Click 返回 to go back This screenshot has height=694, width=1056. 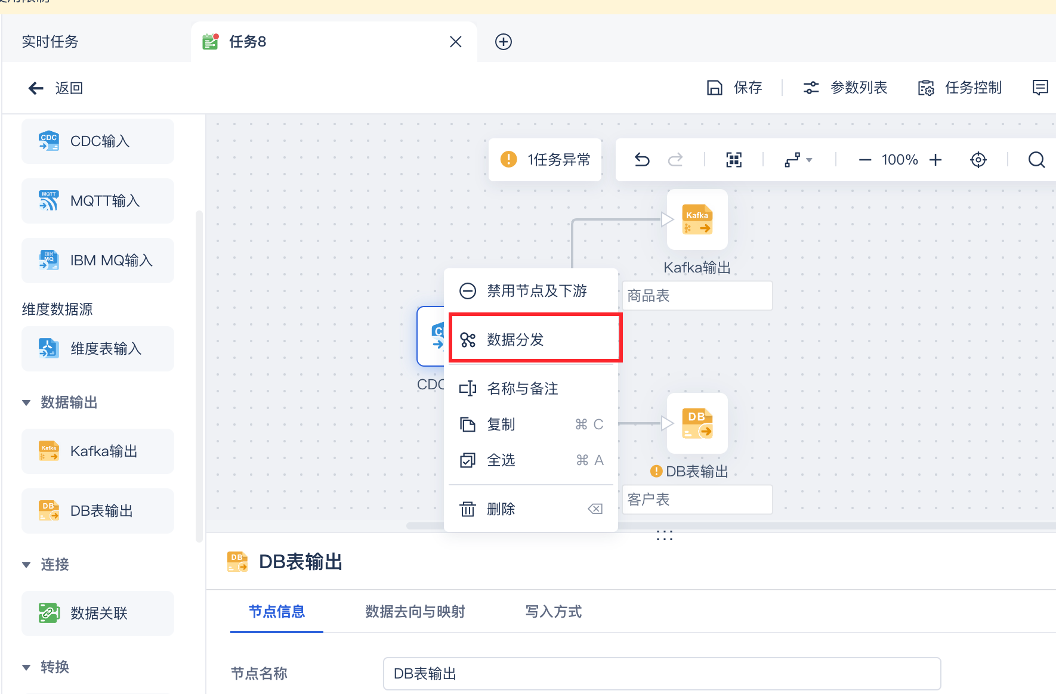click(56, 88)
